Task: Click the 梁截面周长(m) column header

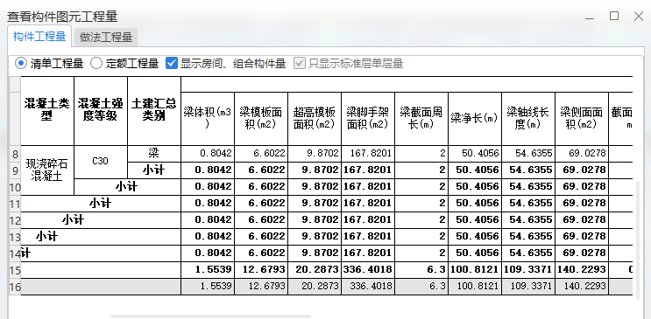Action: (x=421, y=119)
